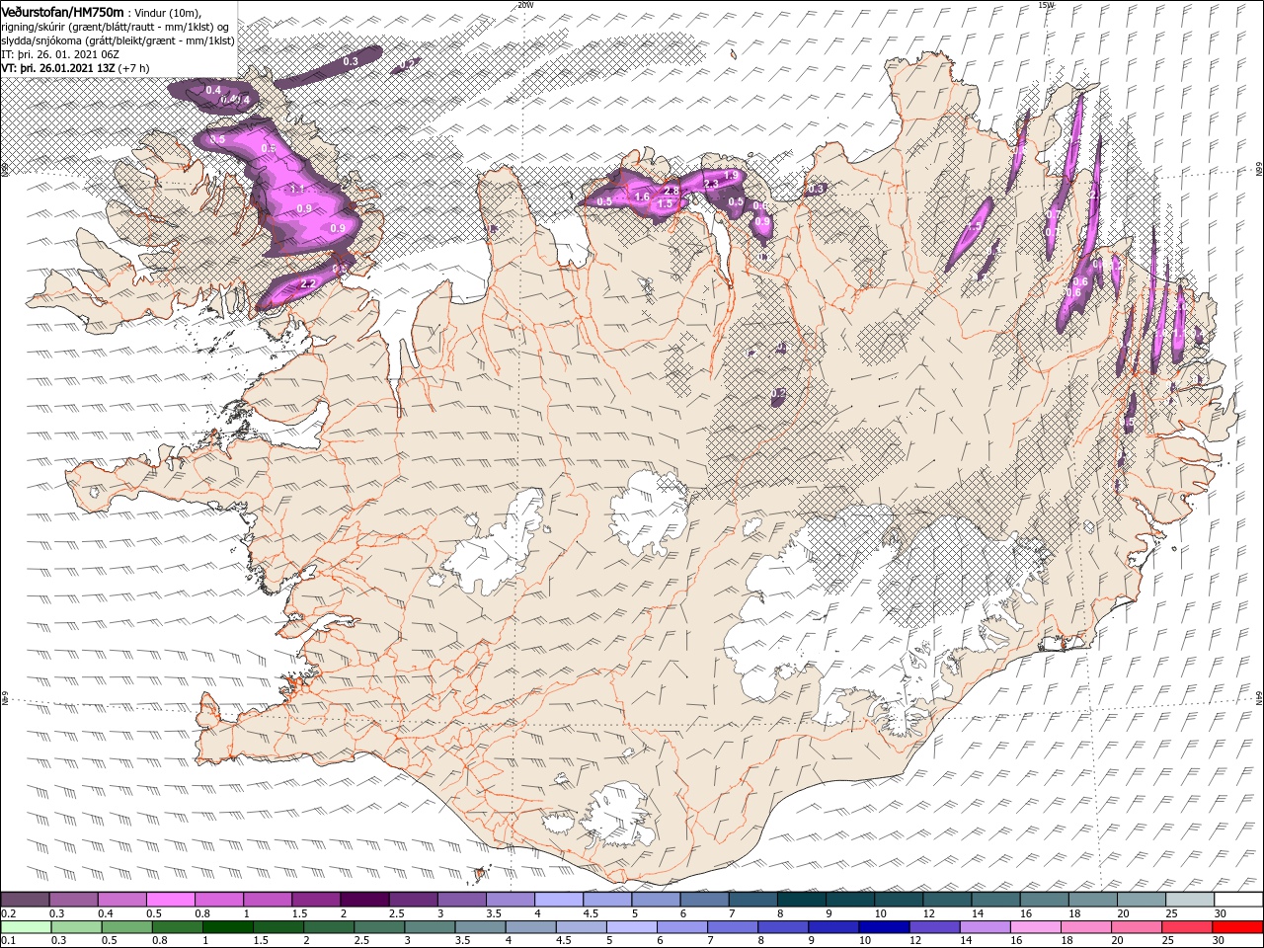
Task: Click the initial time text 'IT: þri. 26. 01. 2021 06Z'
Action: pos(61,53)
